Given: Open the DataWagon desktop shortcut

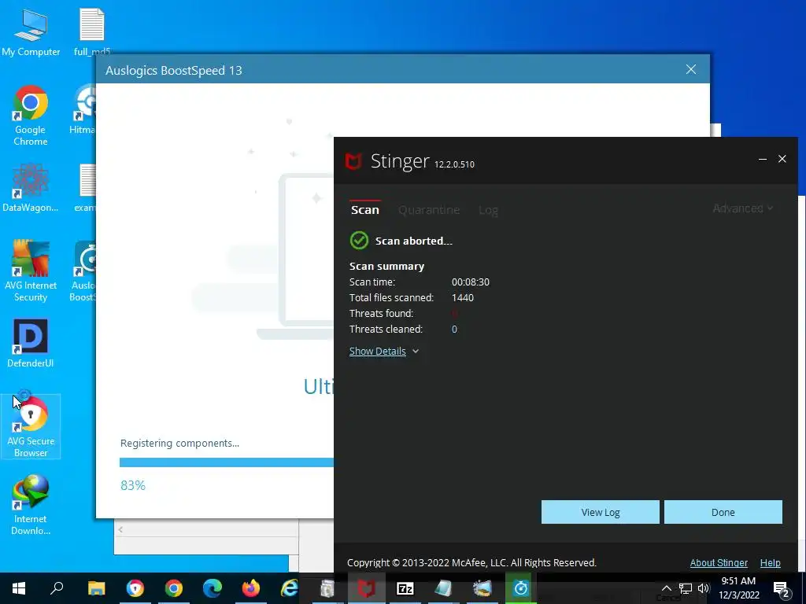Looking at the screenshot, I should [31, 188].
